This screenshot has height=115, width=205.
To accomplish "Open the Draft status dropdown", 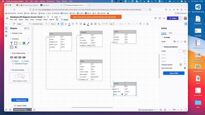I will (x=57, y=17).
